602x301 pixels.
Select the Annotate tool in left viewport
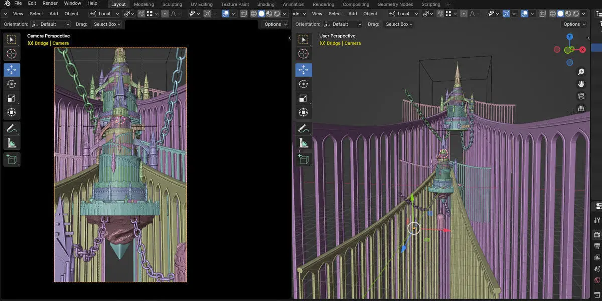click(12, 129)
